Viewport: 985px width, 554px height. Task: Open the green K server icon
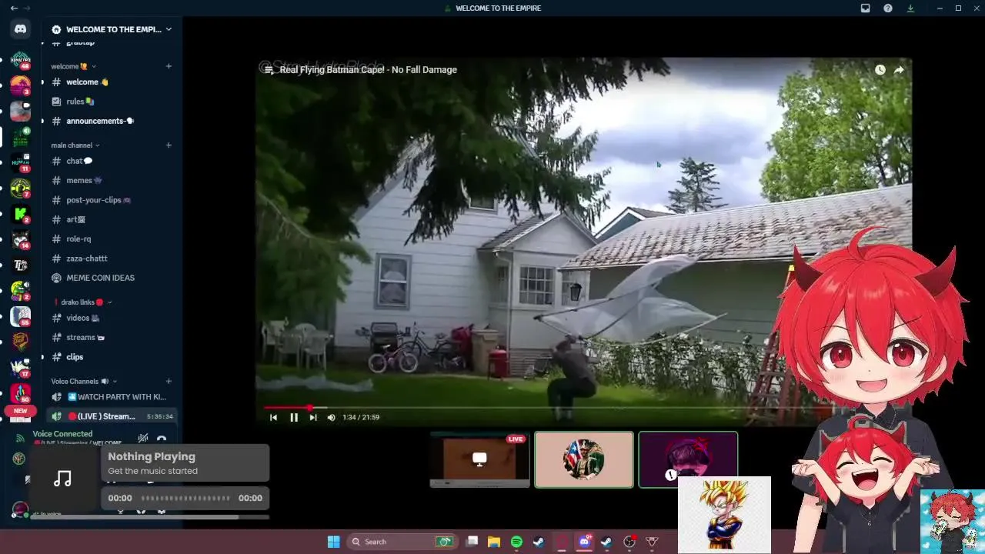click(x=21, y=214)
